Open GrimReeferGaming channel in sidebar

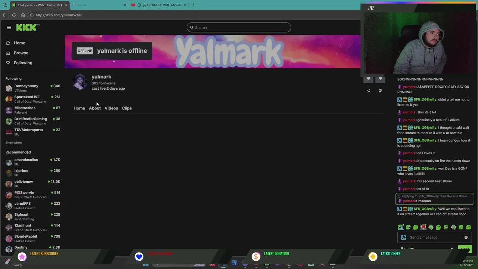(x=33, y=121)
